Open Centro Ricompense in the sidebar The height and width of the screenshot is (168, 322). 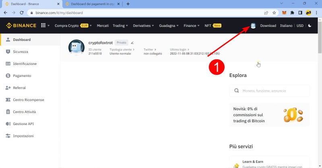(30, 100)
